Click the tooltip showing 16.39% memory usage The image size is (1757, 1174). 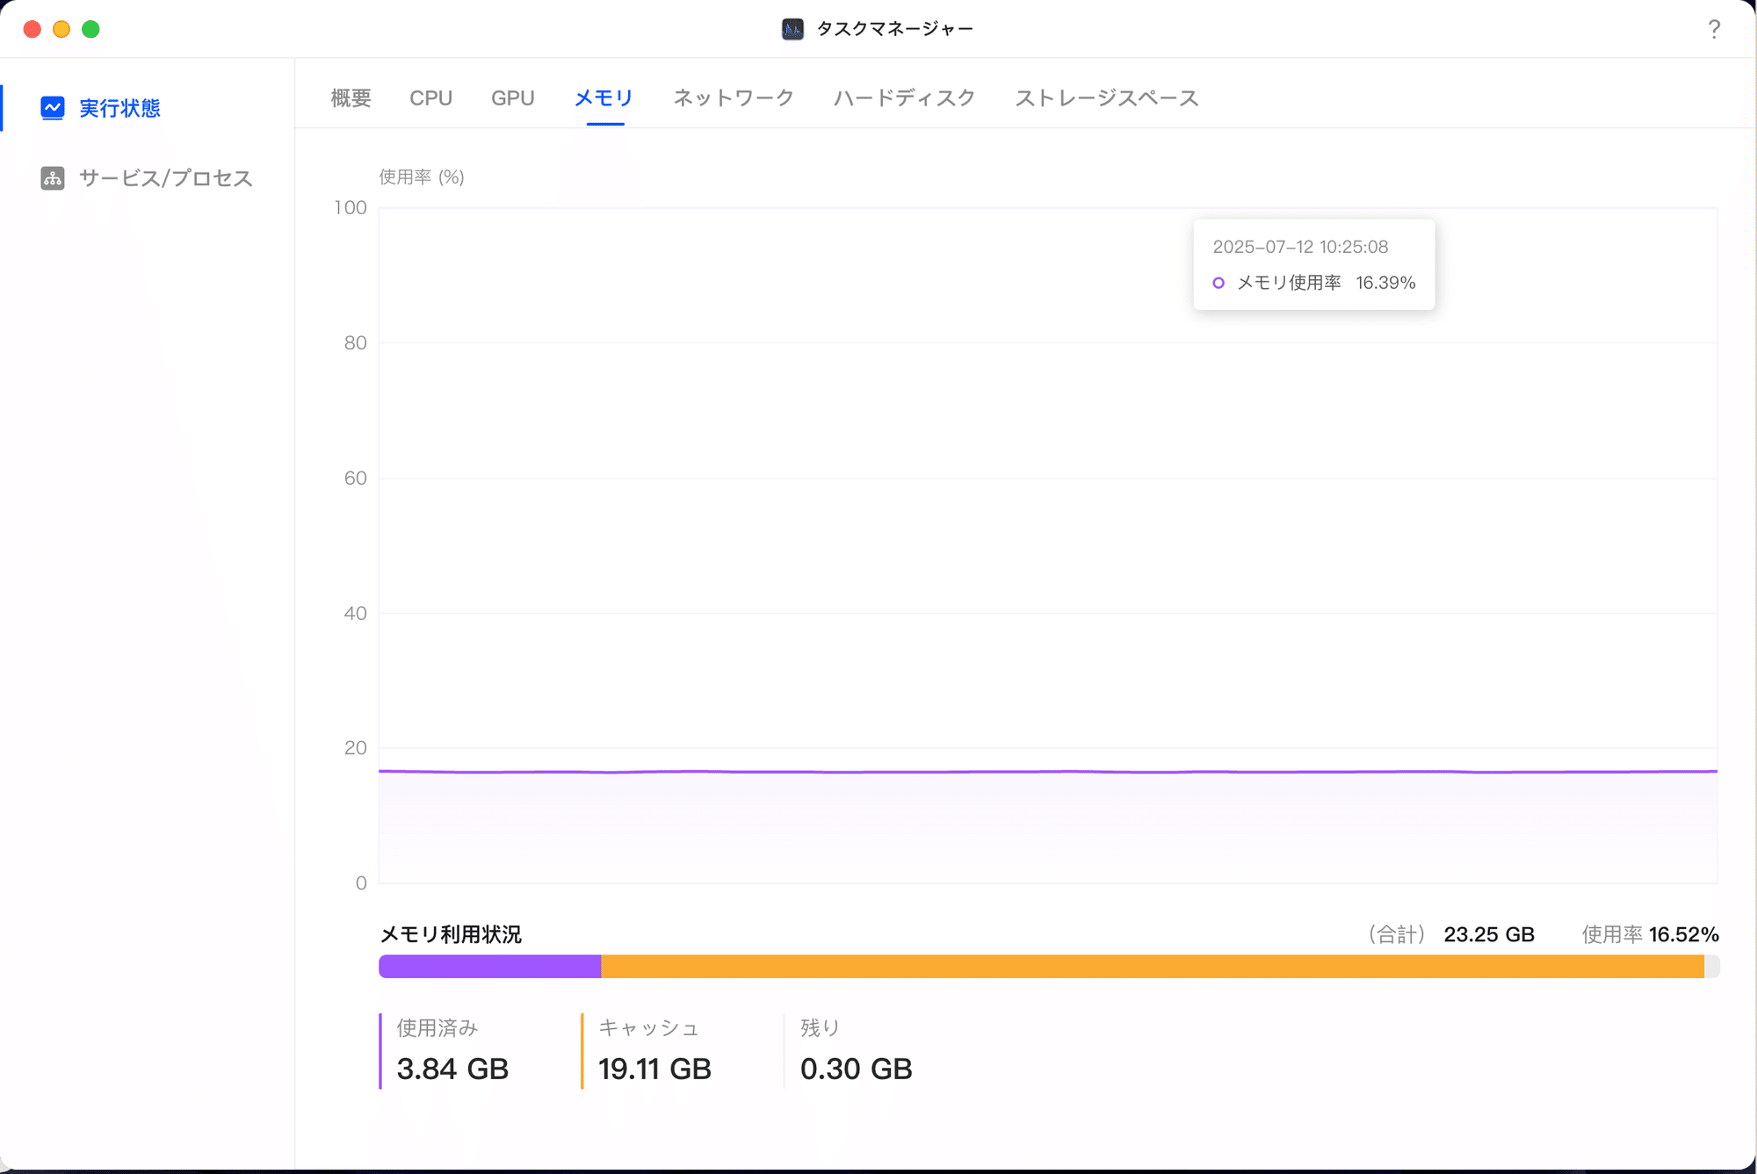(1313, 264)
